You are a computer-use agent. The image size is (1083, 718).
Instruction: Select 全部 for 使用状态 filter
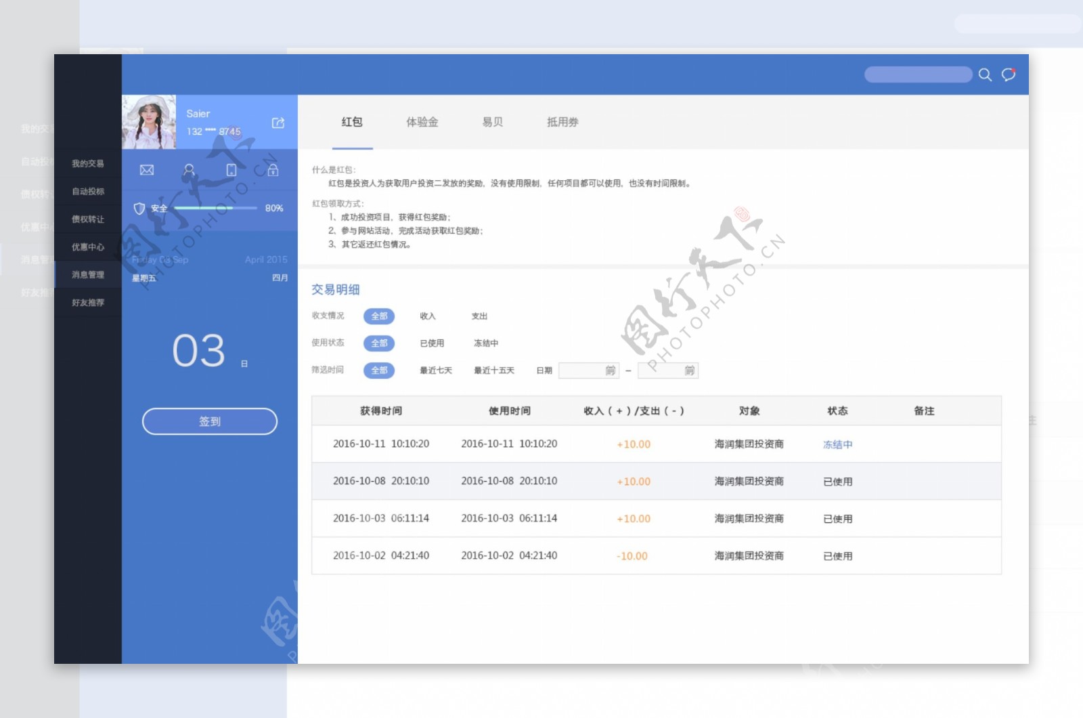pyautogui.click(x=379, y=343)
